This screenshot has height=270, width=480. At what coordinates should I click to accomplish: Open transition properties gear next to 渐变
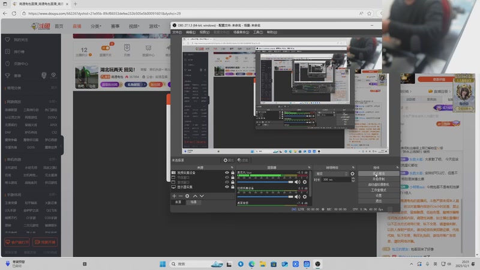pyautogui.click(x=352, y=174)
